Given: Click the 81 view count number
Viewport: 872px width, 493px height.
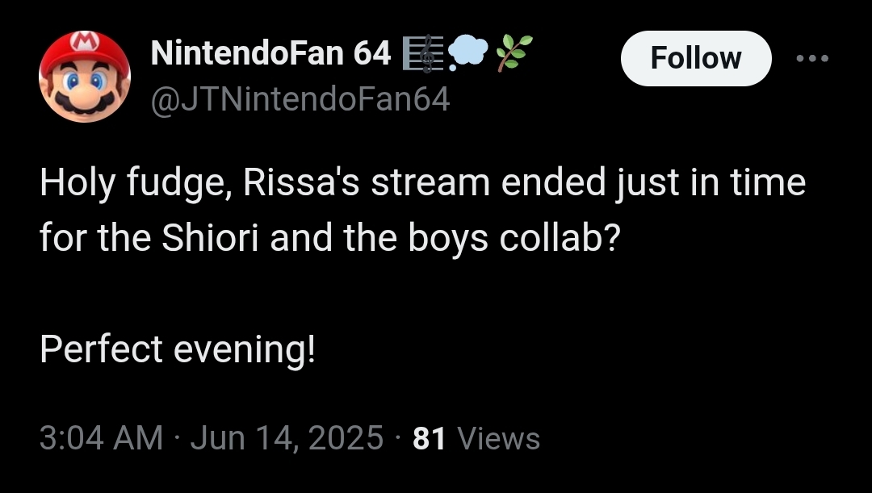Looking at the screenshot, I should coord(430,438).
